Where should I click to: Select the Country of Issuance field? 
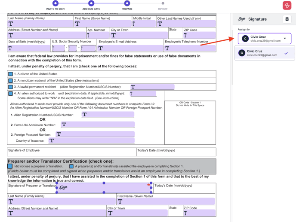(92, 140)
